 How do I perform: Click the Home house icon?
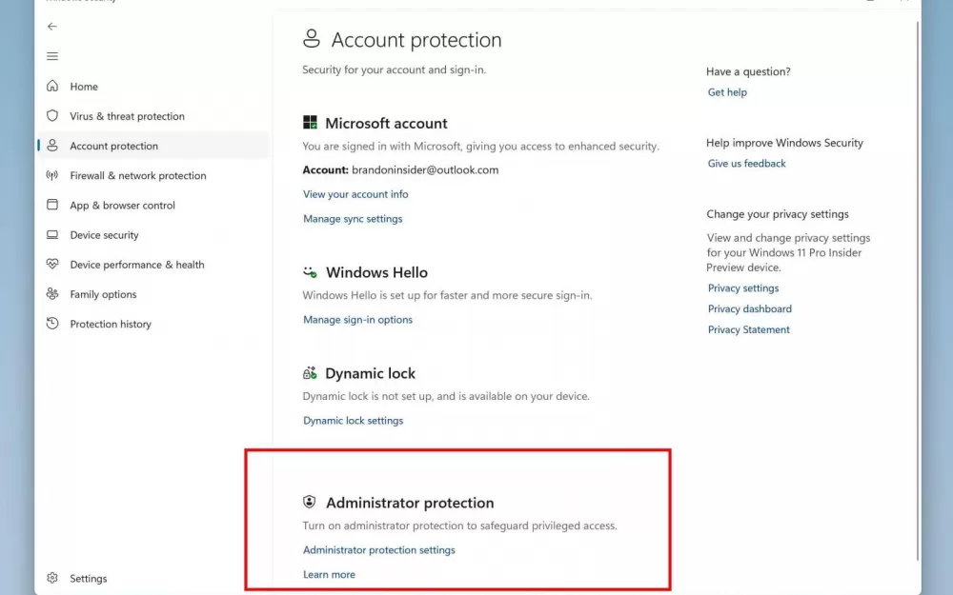52,87
